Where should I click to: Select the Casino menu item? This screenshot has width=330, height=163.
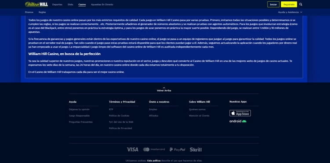pos(82,4)
